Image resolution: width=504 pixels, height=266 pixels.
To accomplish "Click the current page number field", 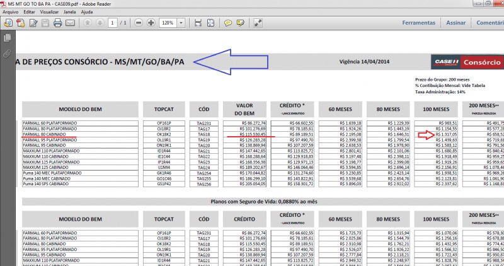I will (112, 23).
